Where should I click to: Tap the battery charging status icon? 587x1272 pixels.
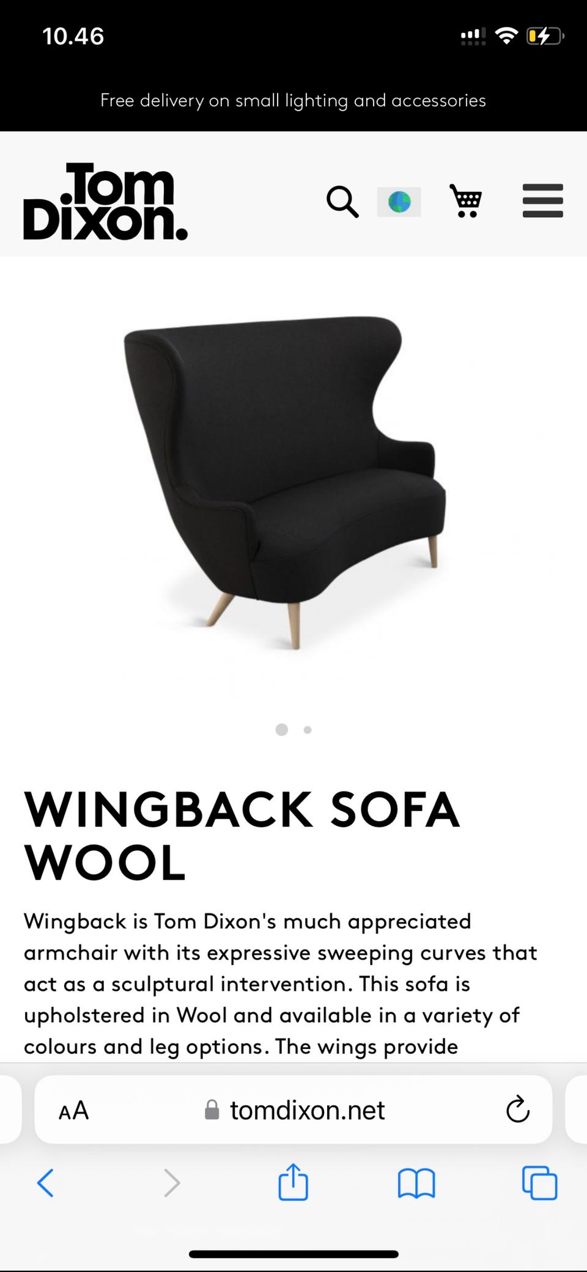click(545, 37)
